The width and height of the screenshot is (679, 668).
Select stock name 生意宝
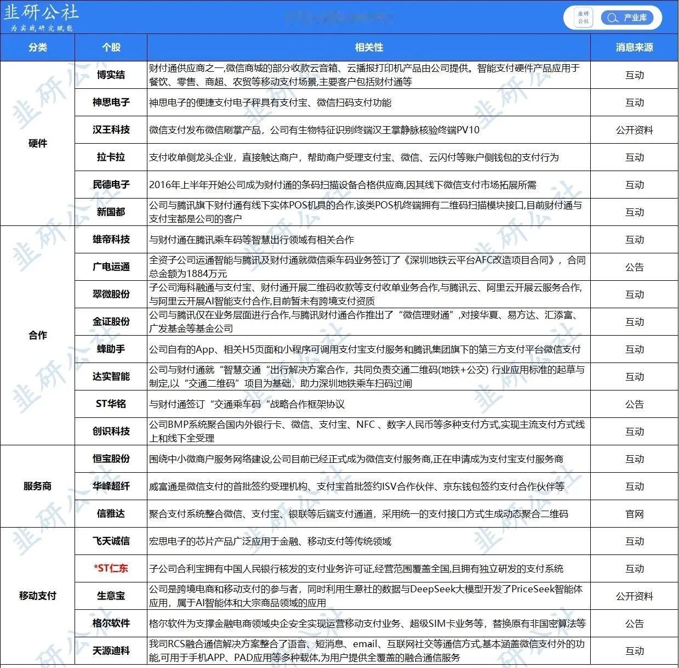[x=111, y=596]
